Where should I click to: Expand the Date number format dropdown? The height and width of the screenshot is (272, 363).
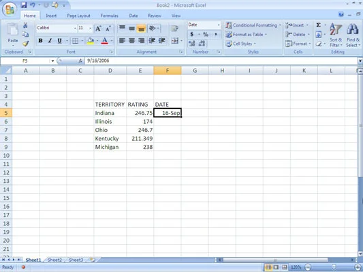point(219,24)
